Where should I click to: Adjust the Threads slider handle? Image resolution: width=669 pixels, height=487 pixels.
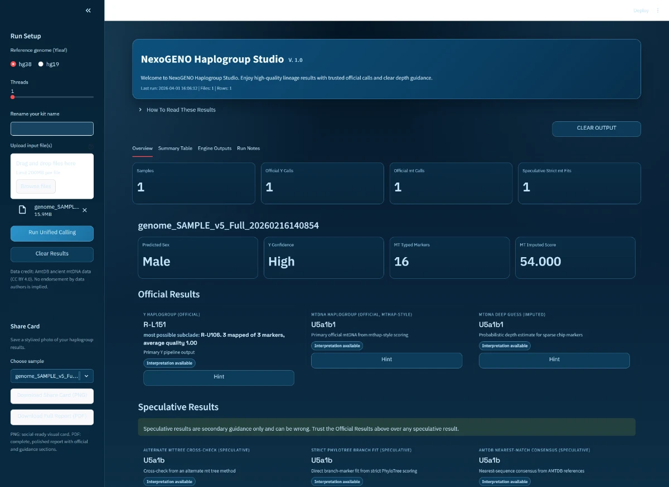(13, 97)
